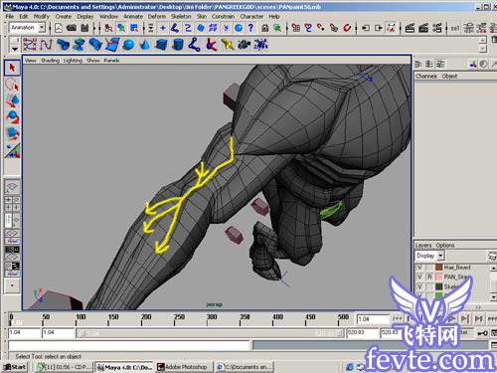This screenshot has width=497, height=373.
Task: Click the blue question mark help icon
Action: (x=250, y=28)
